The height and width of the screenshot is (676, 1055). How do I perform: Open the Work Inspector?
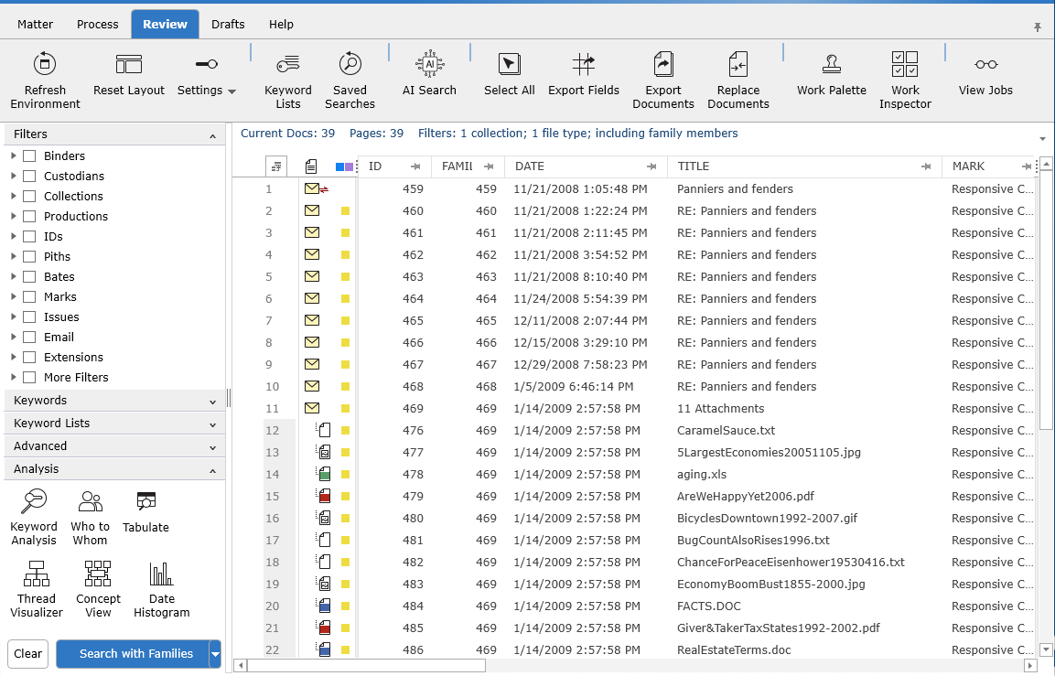905,81
